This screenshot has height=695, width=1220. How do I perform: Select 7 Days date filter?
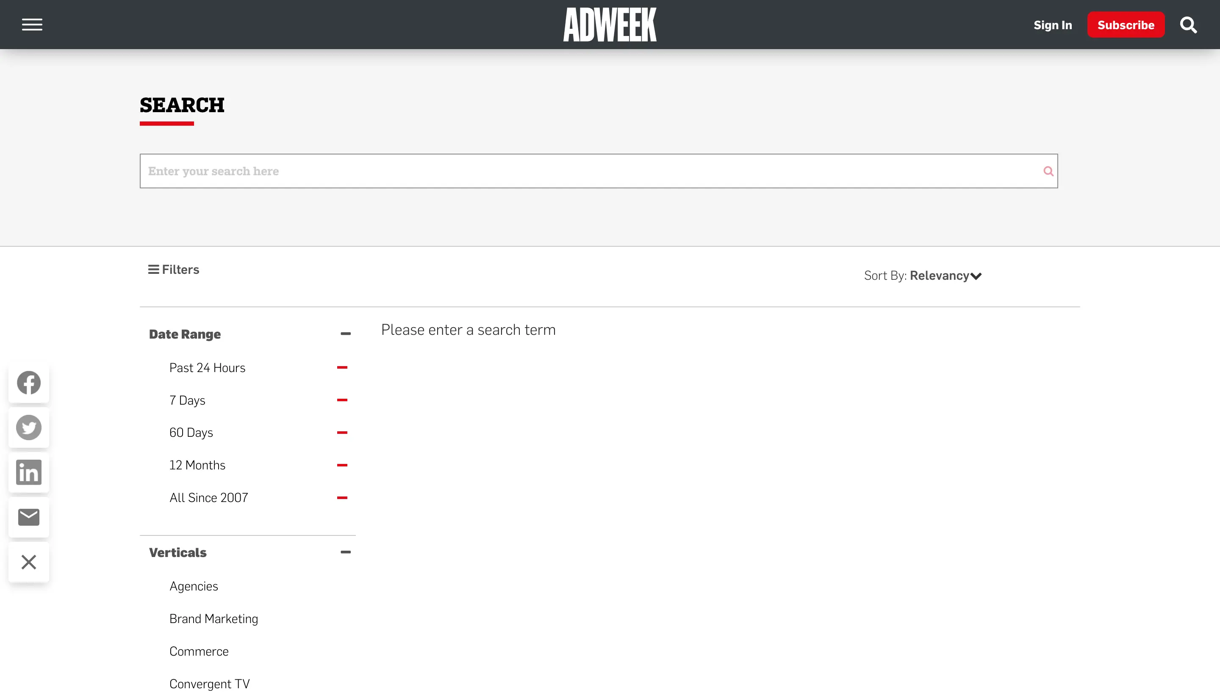pos(187,400)
